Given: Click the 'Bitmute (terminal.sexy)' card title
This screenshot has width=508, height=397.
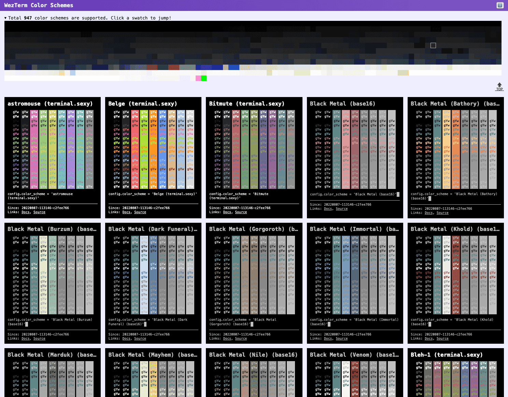Looking at the screenshot, I should [246, 104].
